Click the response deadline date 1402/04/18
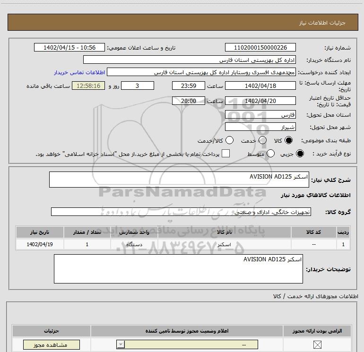Image resolution: width=364 pixels, height=352 pixels. pyautogui.click(x=260, y=86)
